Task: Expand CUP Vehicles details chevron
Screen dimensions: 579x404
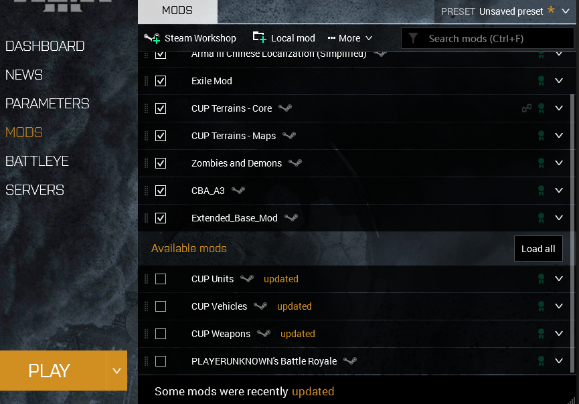Action: point(559,306)
